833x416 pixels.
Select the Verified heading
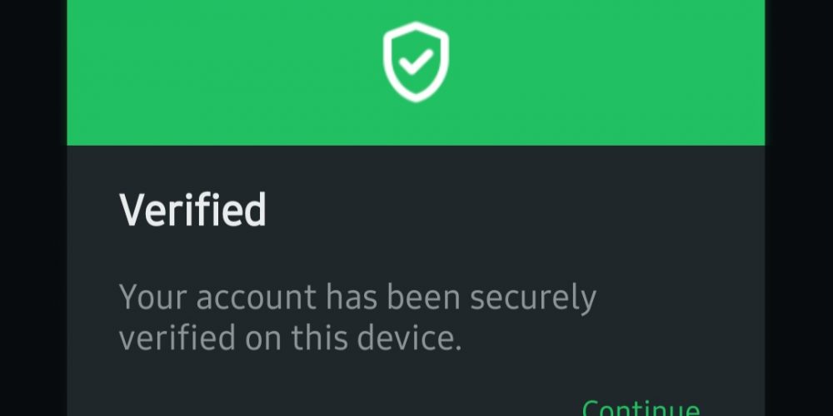click(192, 210)
